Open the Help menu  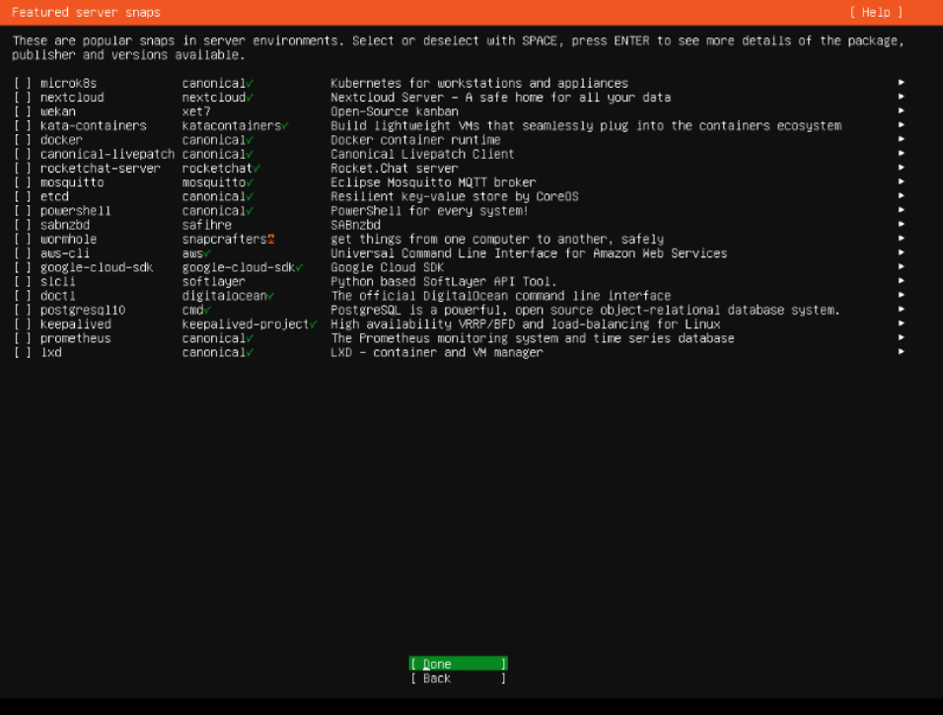[876, 13]
